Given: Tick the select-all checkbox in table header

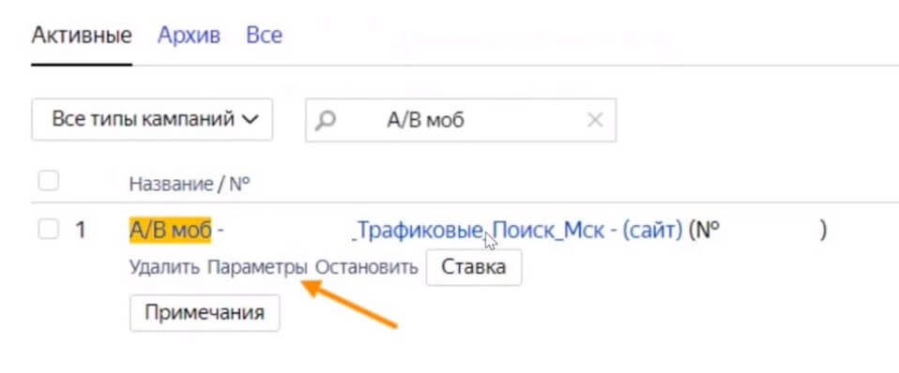Looking at the screenshot, I should pyautogui.click(x=48, y=182).
